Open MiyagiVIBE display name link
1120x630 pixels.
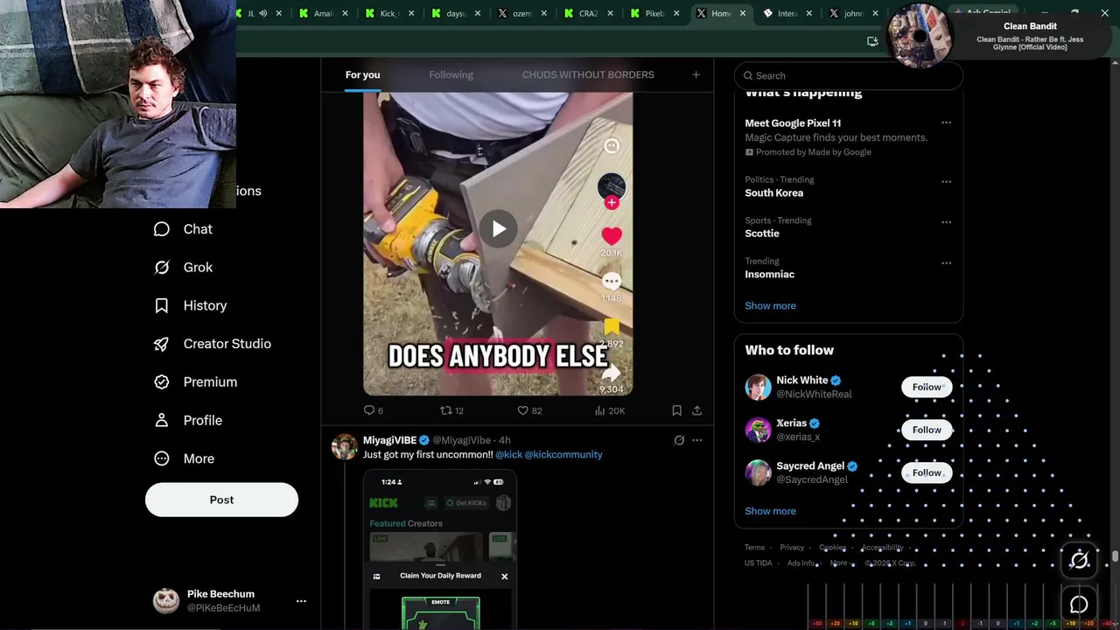[389, 440]
